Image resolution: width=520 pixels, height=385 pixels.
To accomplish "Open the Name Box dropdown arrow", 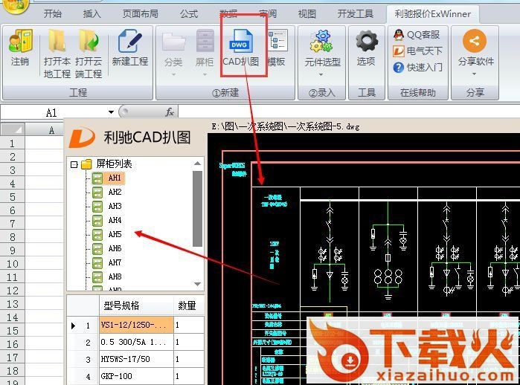I will 112,112.
